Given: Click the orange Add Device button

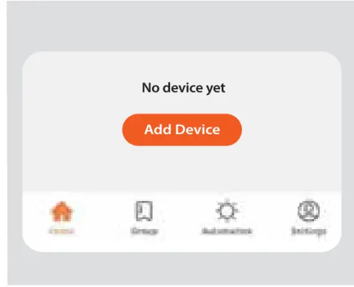Looking at the screenshot, I should 182,130.
